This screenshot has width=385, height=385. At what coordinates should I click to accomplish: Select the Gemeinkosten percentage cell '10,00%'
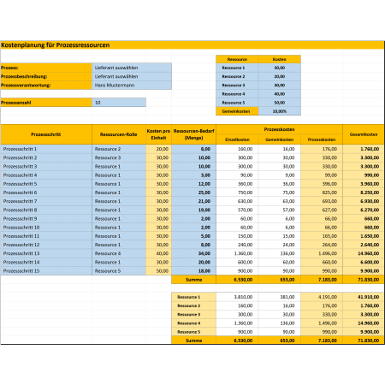click(x=280, y=111)
